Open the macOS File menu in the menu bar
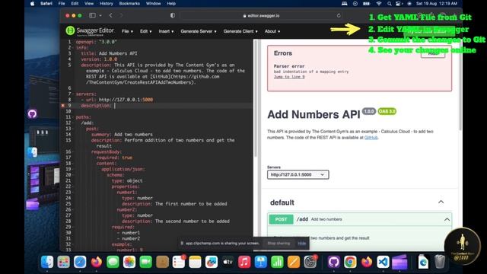 click(62, 3)
